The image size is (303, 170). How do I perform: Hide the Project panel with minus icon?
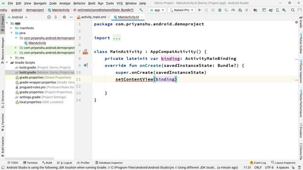pyautogui.click(x=71, y=17)
